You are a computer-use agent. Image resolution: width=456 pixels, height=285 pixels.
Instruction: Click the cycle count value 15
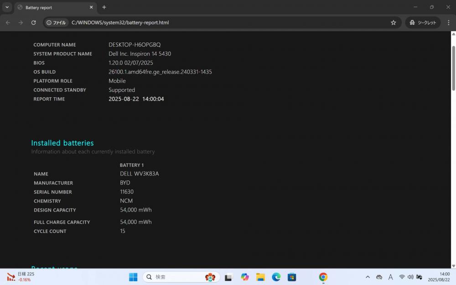[x=123, y=231]
